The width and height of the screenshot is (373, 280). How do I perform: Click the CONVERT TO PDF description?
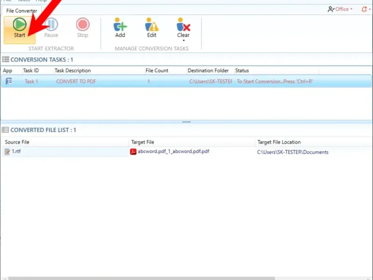[x=76, y=81]
